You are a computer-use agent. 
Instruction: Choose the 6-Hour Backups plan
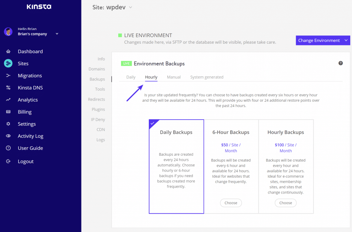click(x=231, y=203)
